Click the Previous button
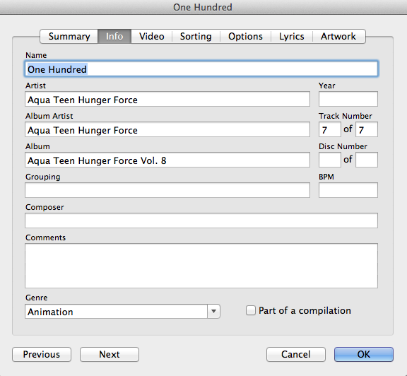The width and height of the screenshot is (407, 376). tap(42, 355)
